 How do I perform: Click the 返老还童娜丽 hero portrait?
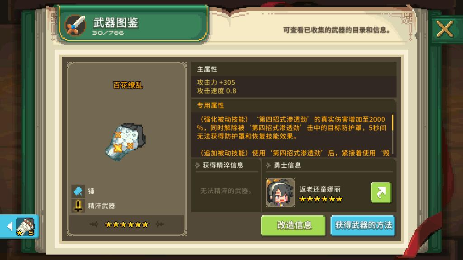click(x=280, y=192)
